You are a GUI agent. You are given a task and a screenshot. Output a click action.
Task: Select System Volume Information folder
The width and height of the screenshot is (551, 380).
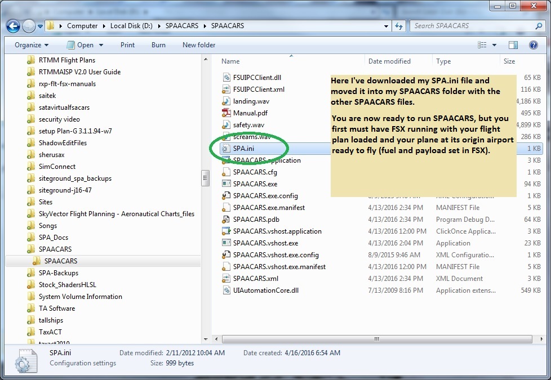point(80,297)
